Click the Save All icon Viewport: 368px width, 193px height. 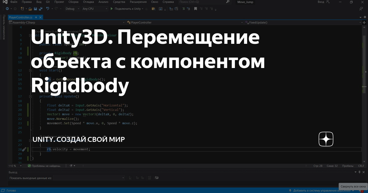41,9
